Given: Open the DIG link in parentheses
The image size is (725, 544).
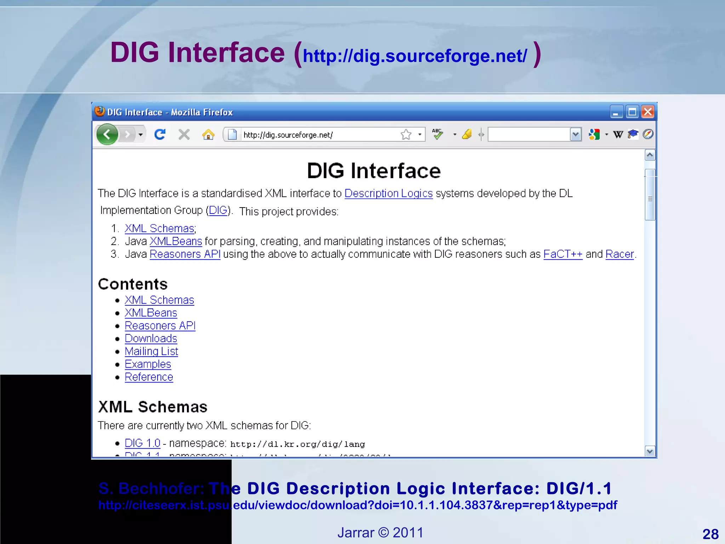Looking at the screenshot, I should point(218,210).
